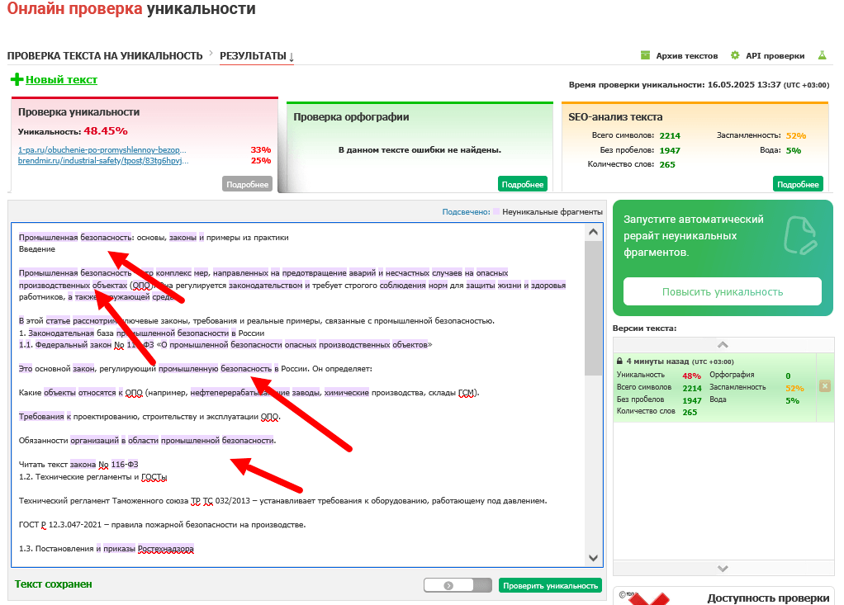Click the text area scrollbar down arrow
Viewport: 844px width, 605px height.
point(593,558)
